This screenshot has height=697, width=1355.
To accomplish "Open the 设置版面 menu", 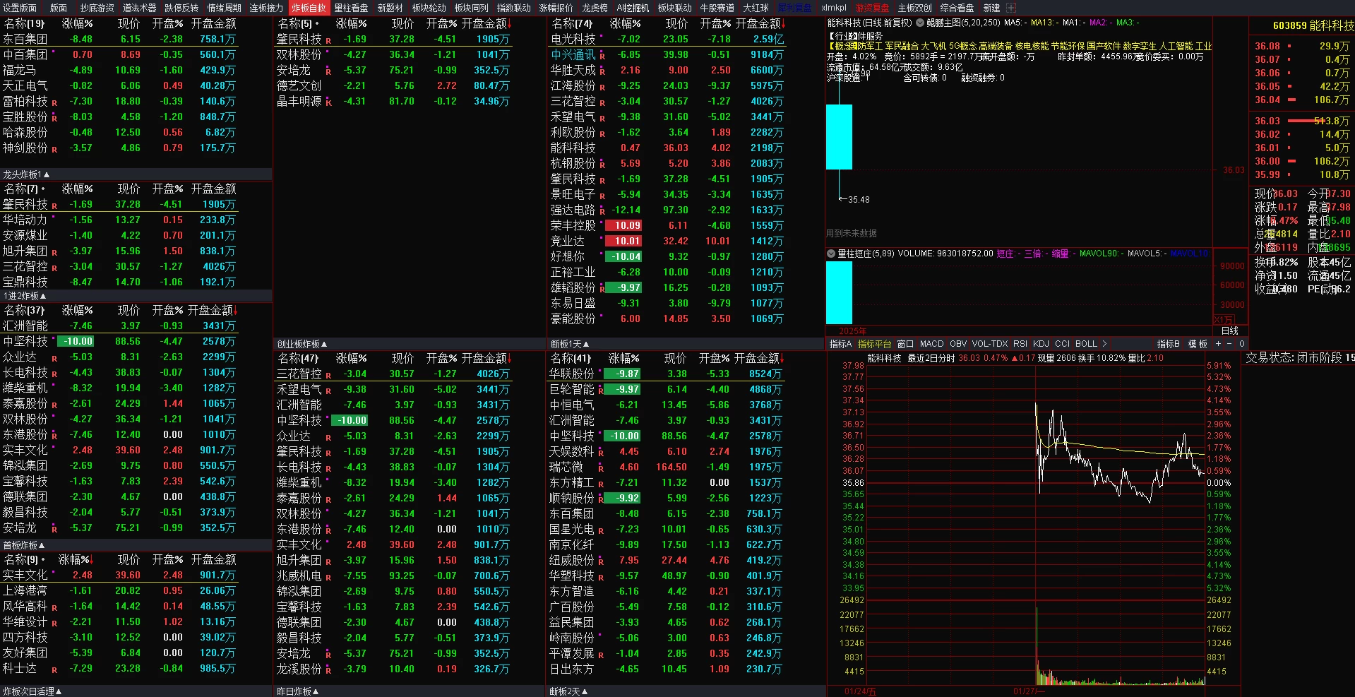I will click(x=20, y=8).
